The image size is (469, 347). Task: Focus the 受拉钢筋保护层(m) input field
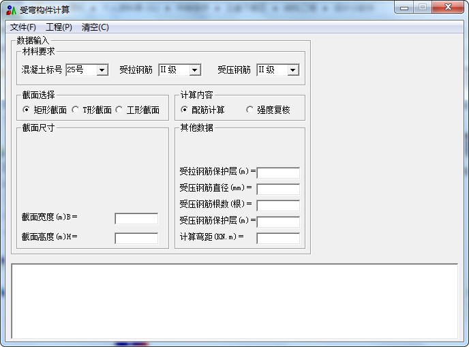click(278, 173)
